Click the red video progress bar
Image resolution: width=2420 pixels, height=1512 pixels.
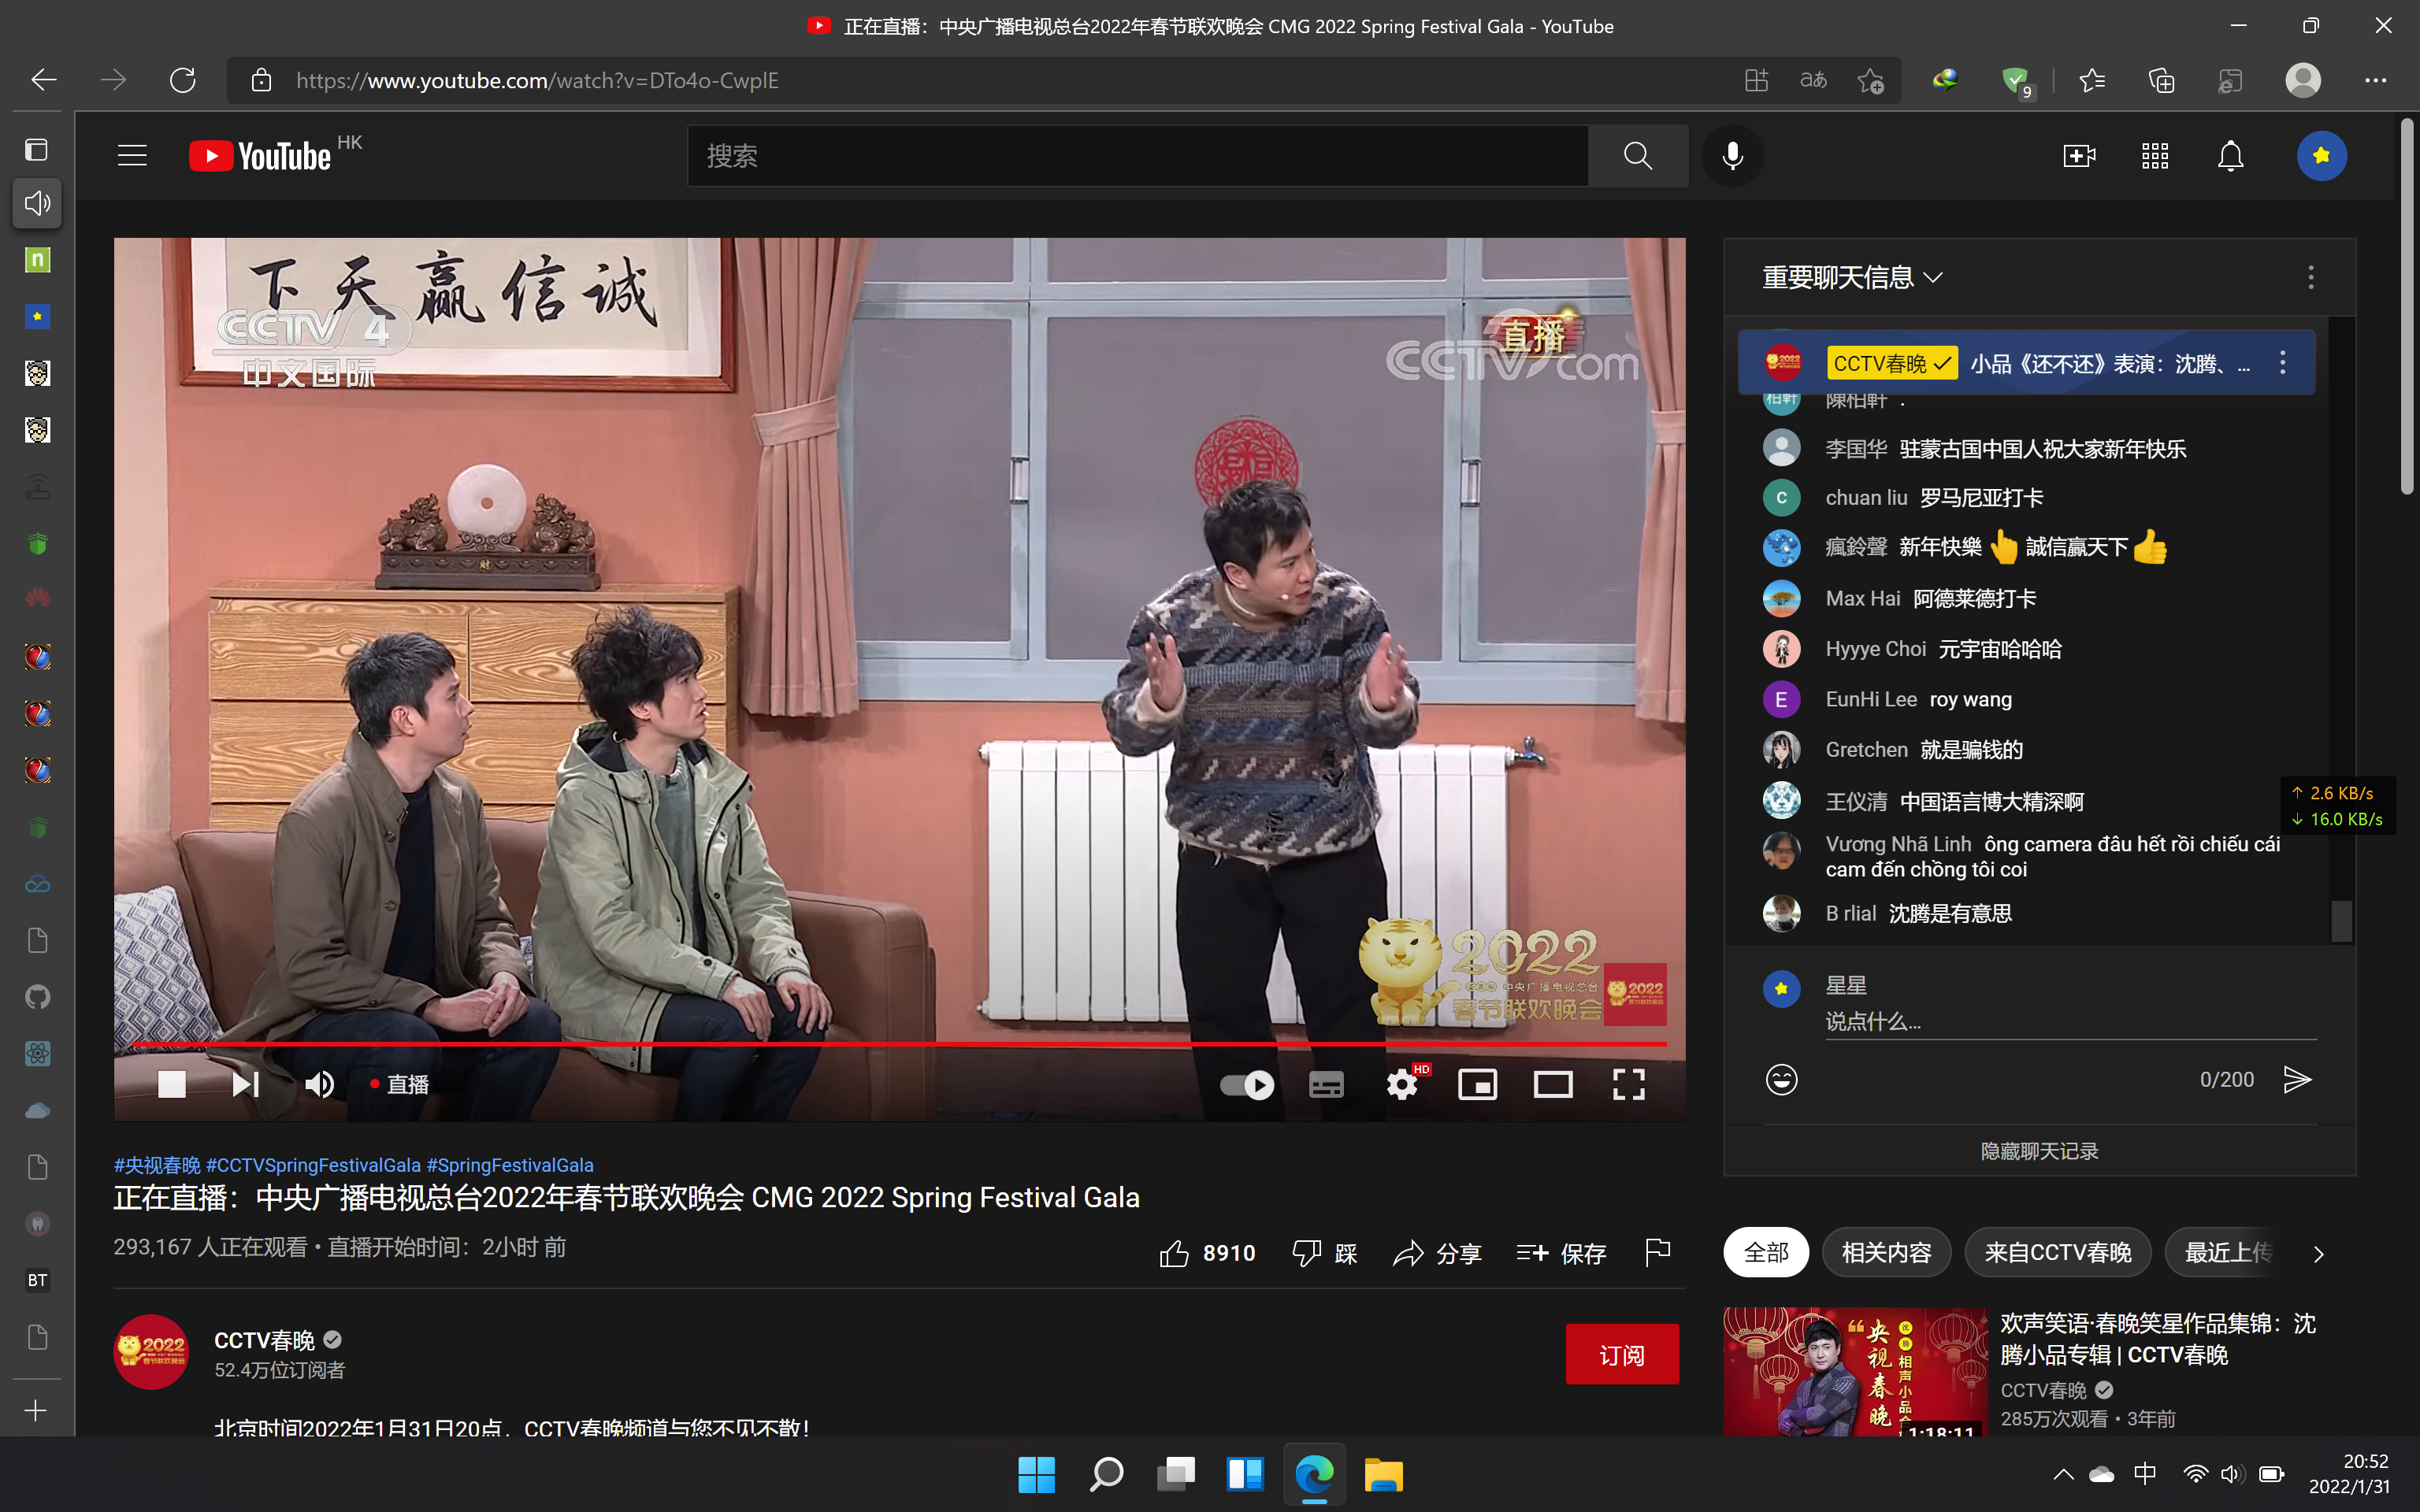(x=899, y=1044)
